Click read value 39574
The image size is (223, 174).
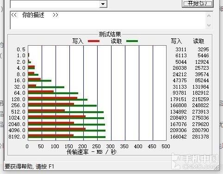[x=202, y=74]
